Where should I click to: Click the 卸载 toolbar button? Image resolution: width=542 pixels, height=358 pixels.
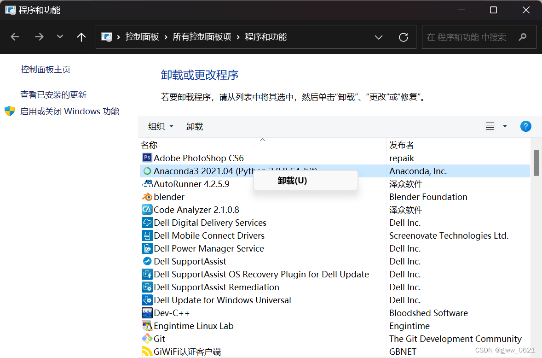point(195,126)
